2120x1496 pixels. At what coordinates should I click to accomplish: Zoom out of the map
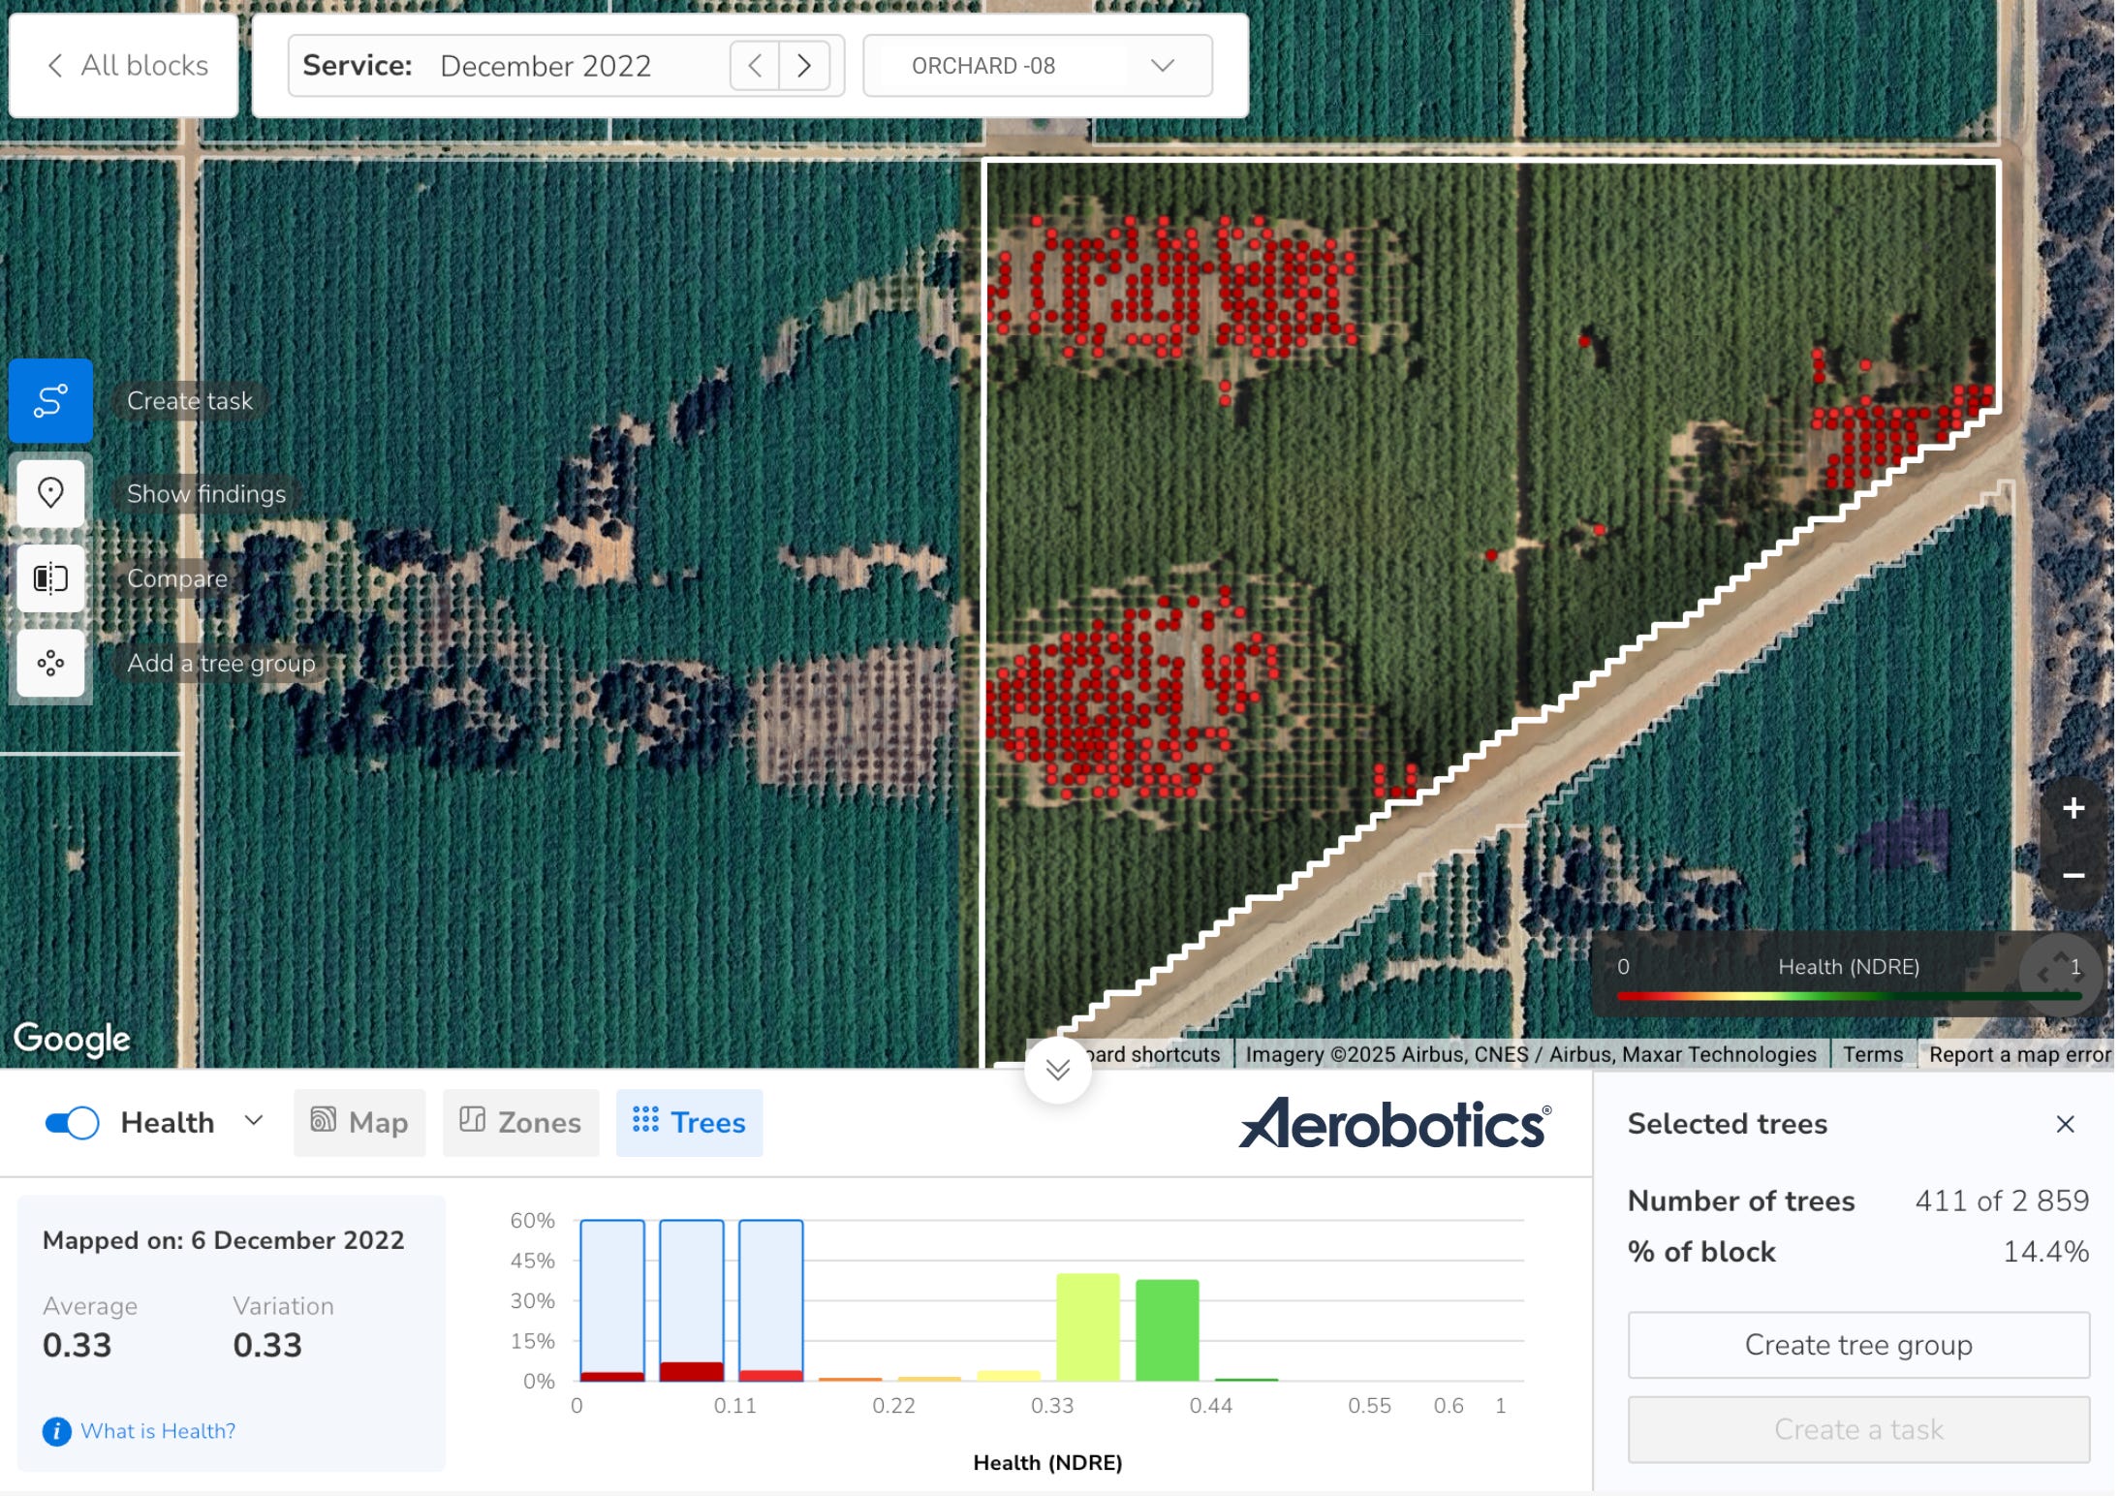click(x=2073, y=876)
